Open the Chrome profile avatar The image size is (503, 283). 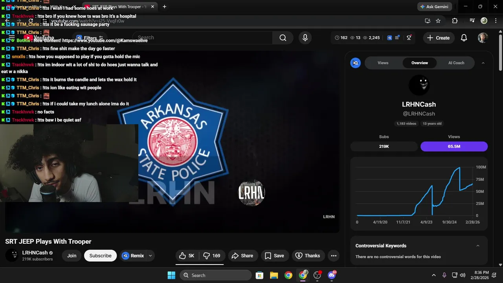[x=484, y=20]
